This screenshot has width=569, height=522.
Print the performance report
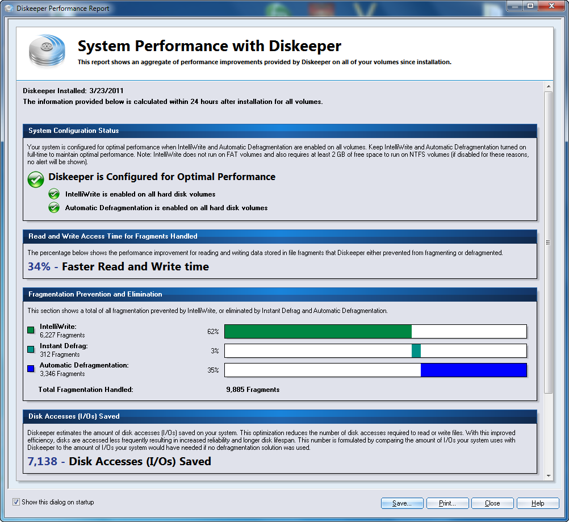click(x=447, y=503)
